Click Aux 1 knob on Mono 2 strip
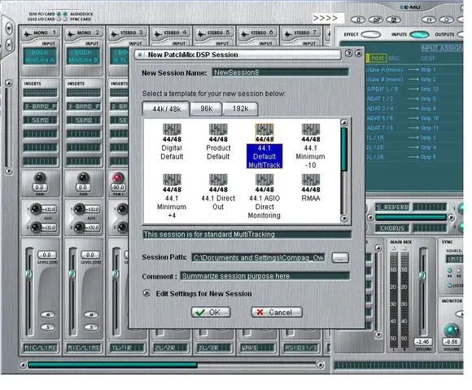Image resolution: width=472 pixels, height=390 pixels. (x=80, y=208)
